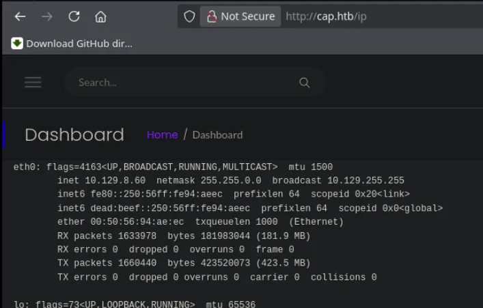Click the eth0: flags=4163 line
The width and height of the screenshot is (483, 308).
[x=173, y=167]
